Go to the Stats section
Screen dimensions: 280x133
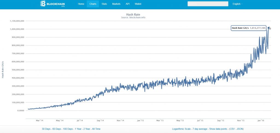pos(104,4)
